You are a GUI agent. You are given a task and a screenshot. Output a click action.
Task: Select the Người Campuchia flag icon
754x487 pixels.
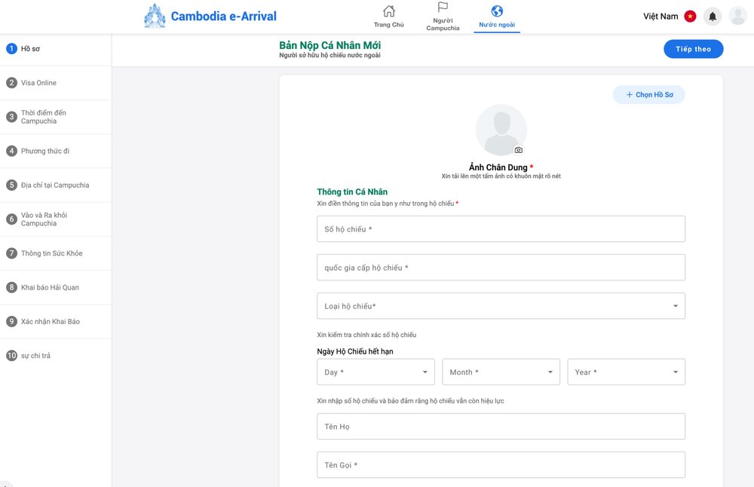point(443,8)
